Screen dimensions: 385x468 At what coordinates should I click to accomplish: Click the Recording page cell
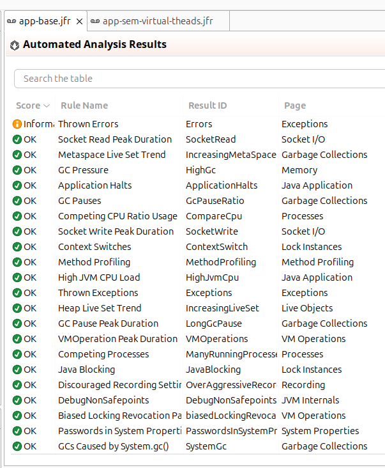click(303, 385)
